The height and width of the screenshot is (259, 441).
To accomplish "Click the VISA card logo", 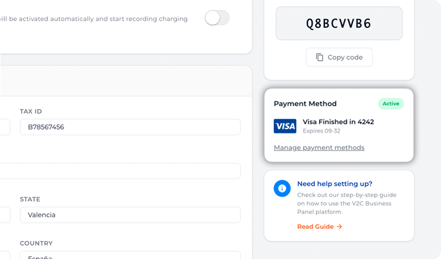I will 285,126.
